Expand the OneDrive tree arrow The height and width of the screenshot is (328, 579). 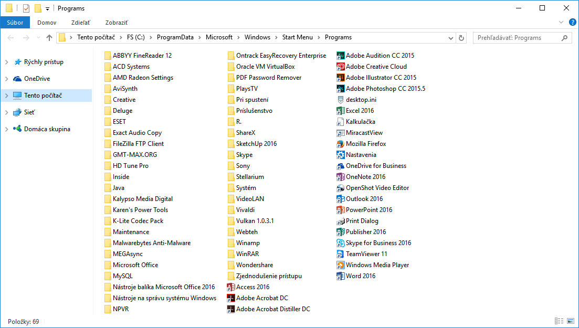[7, 79]
